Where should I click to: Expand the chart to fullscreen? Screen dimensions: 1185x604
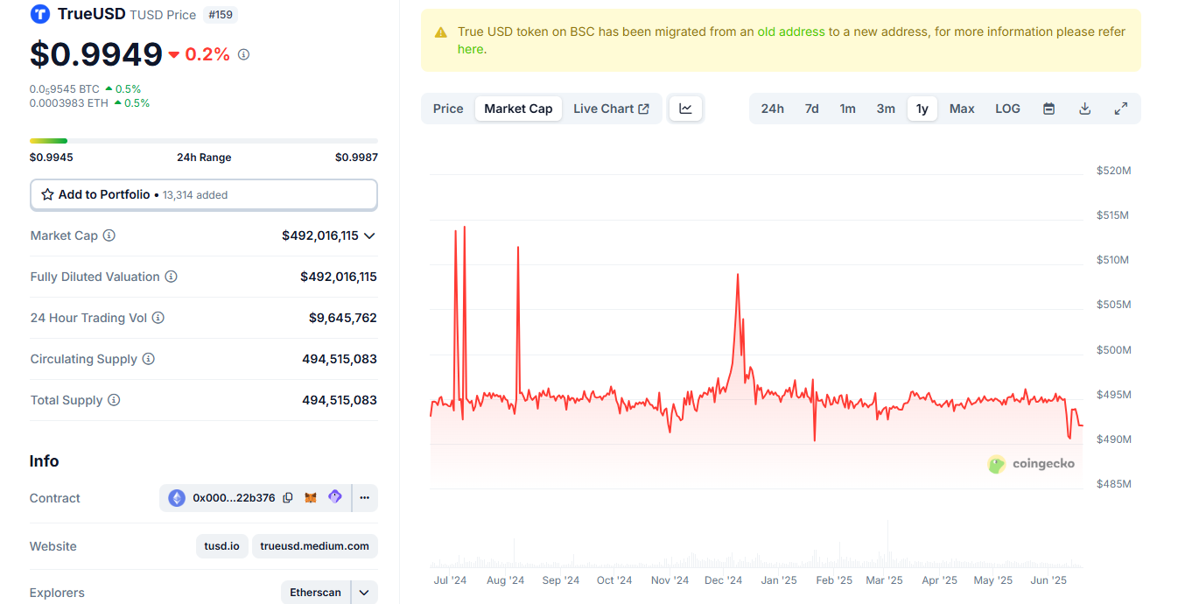1121,108
